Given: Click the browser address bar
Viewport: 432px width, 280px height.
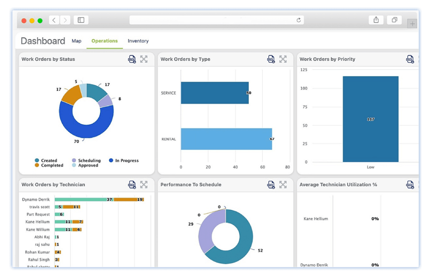Looking at the screenshot, I should pos(216,20).
